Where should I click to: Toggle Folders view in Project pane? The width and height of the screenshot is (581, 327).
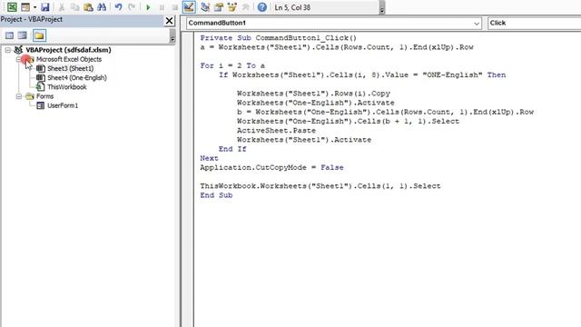pyautogui.click(x=39, y=35)
